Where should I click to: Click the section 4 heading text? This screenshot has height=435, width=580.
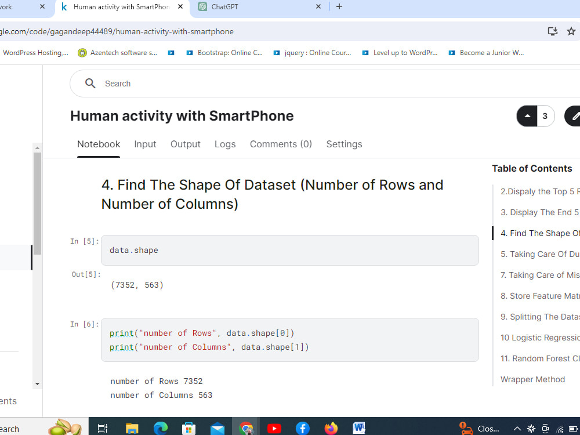(x=272, y=194)
